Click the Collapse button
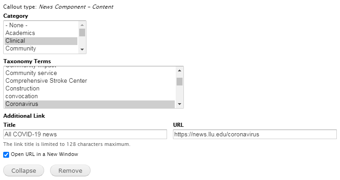This screenshot has height=180, width=340. 24,171
